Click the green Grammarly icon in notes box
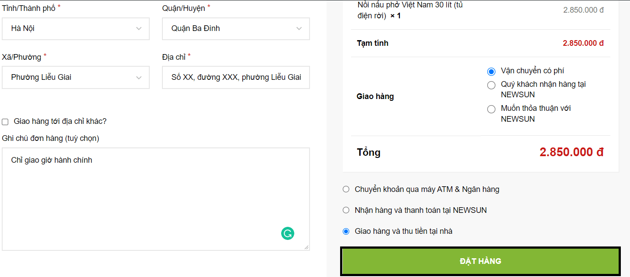This screenshot has width=630, height=277. click(x=287, y=233)
